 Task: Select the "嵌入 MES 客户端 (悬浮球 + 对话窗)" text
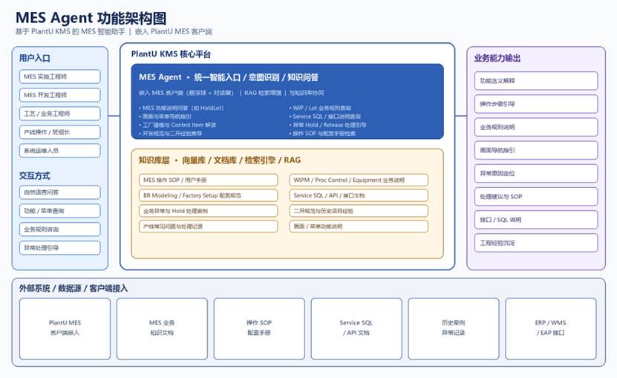pyautogui.click(x=186, y=93)
